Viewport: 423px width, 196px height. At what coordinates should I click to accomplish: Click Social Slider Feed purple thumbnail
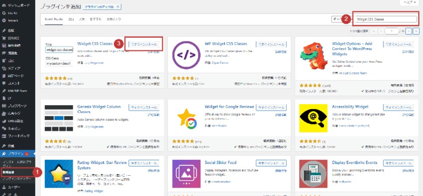186,174
